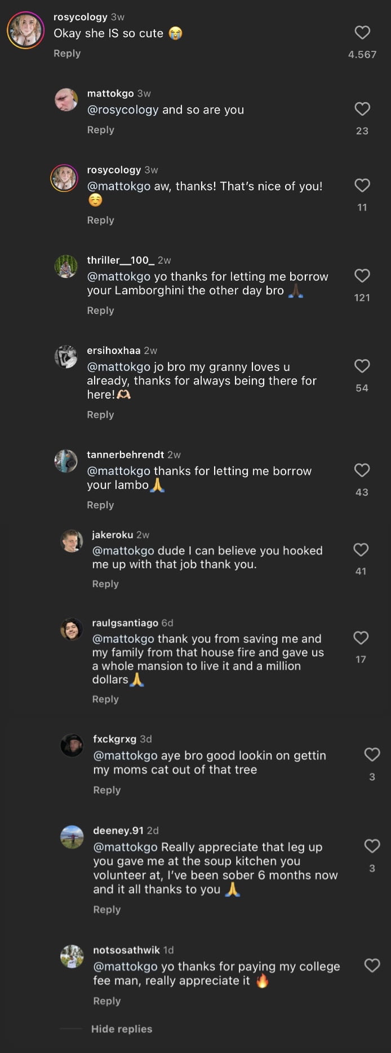Viewport: 391px width, 1053px height.
Task: Open the thriller__100_ username
Action: (121, 260)
